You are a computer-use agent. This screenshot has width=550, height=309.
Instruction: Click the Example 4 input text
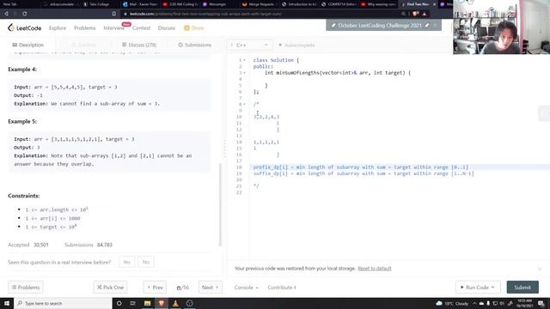coord(65,88)
